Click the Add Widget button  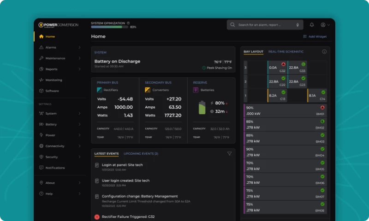(x=315, y=36)
